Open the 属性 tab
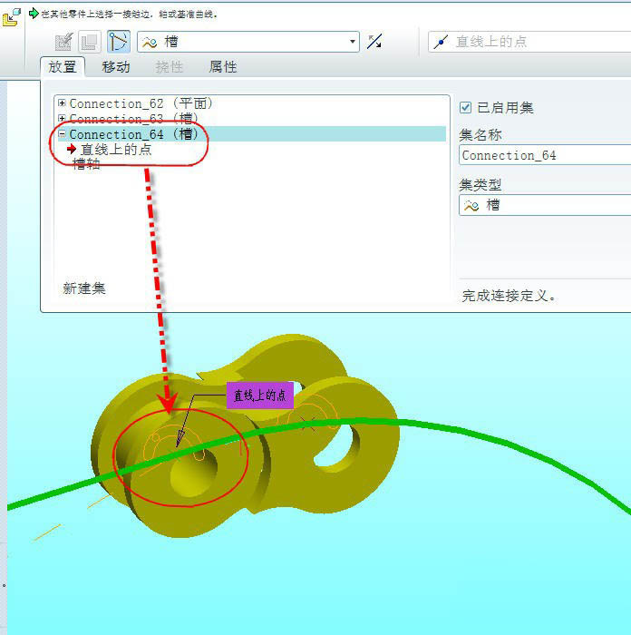The image size is (631, 635). pyautogui.click(x=223, y=67)
